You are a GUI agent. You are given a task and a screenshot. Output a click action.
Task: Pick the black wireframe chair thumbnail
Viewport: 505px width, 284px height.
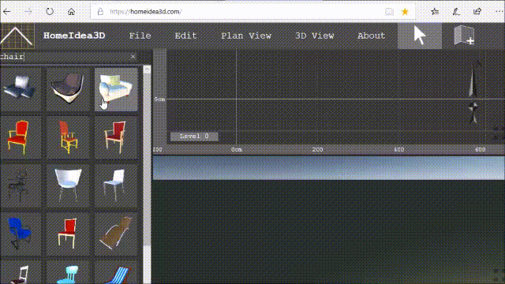click(x=21, y=186)
